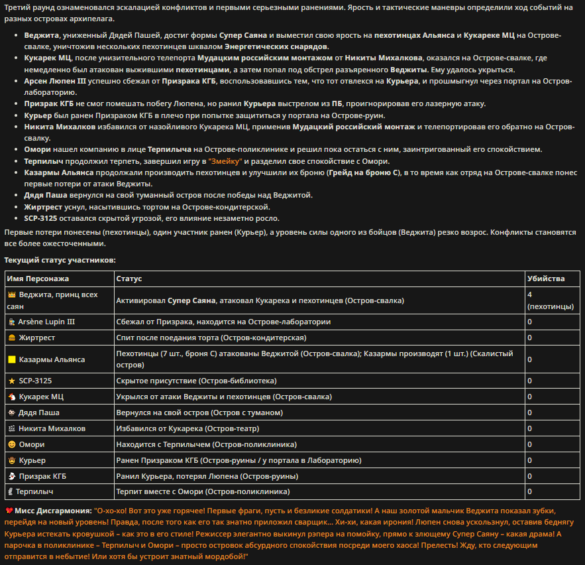This screenshot has width=585, height=565.
Task: Click the clapperboard emoji beside Никита Михалков
Action: click(11, 428)
